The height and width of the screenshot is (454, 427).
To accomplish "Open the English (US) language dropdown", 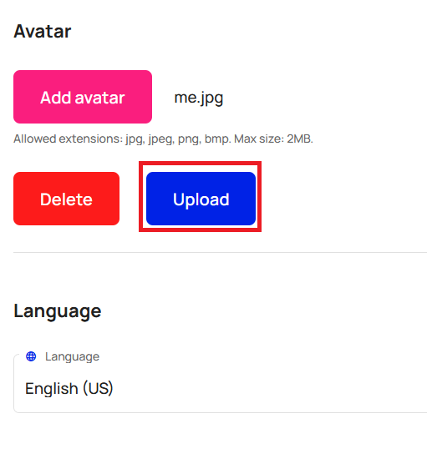I will click(x=221, y=384).
